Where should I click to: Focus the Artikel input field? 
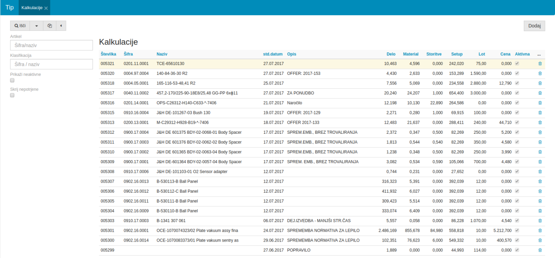52,45
